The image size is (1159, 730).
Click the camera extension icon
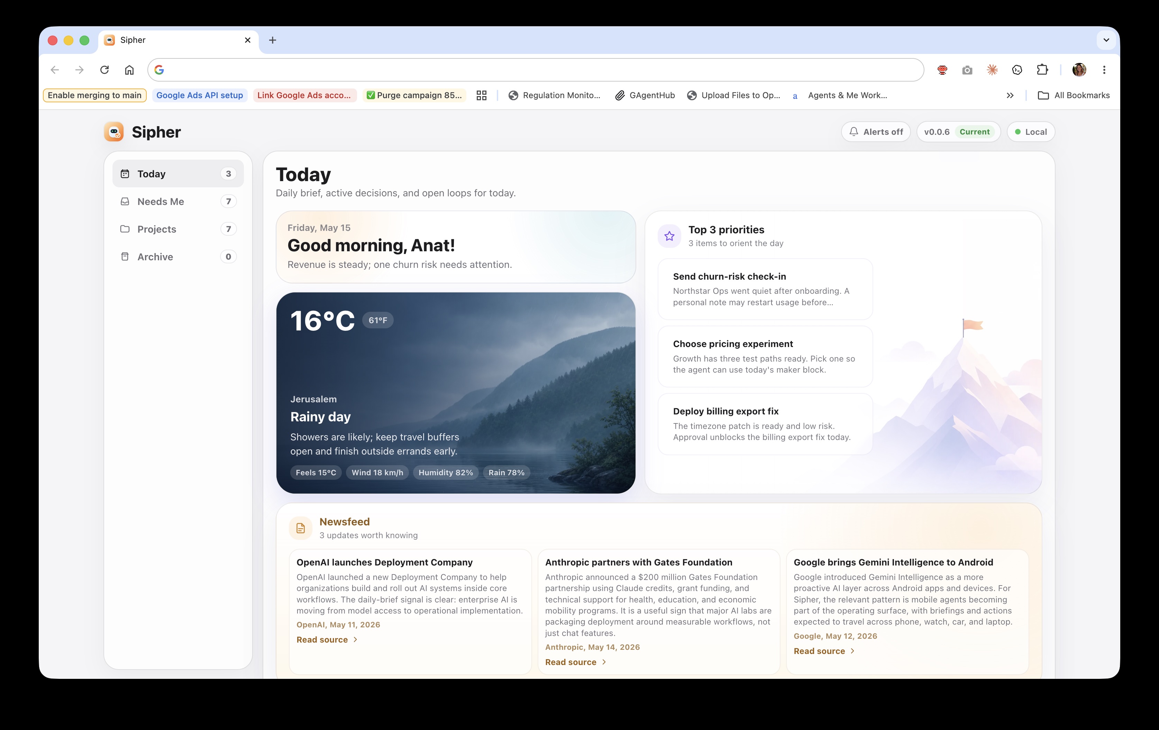[967, 70]
